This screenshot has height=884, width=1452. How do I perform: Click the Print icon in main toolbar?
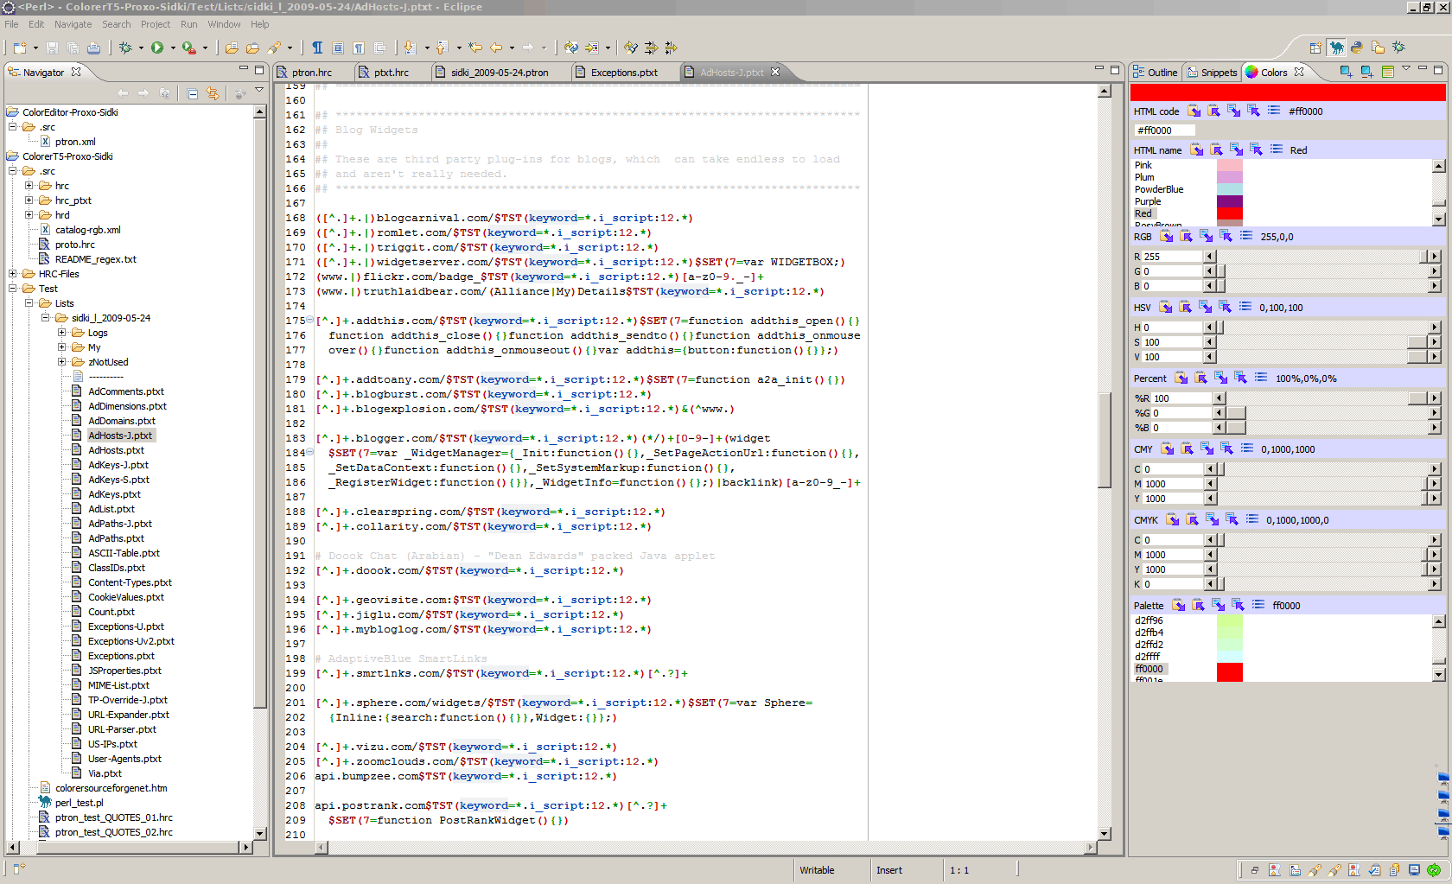(93, 48)
